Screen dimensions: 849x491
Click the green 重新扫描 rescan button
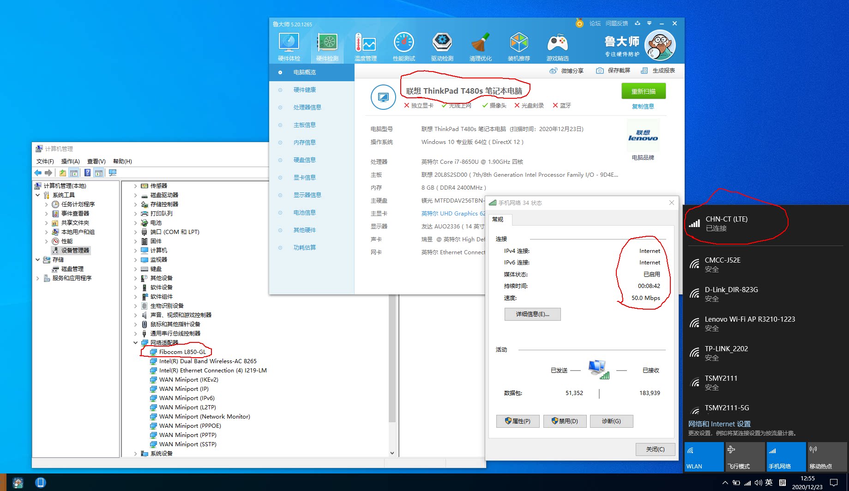point(643,91)
